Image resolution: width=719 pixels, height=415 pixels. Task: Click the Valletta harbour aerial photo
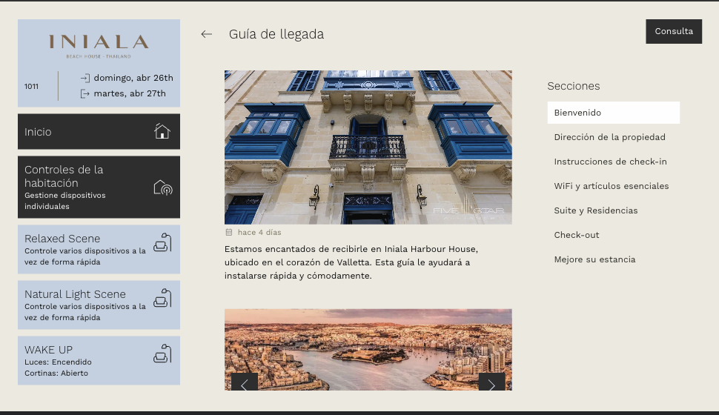click(x=368, y=350)
